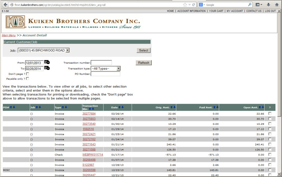Click the scrollbar down arrow
282x177 pixels.
[279, 174]
